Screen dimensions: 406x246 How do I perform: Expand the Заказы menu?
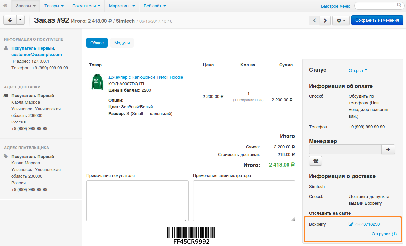click(x=26, y=6)
